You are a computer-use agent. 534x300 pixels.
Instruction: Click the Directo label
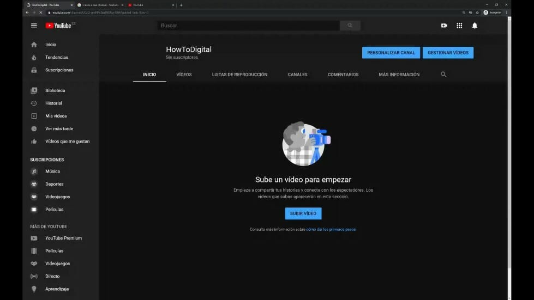(52, 276)
